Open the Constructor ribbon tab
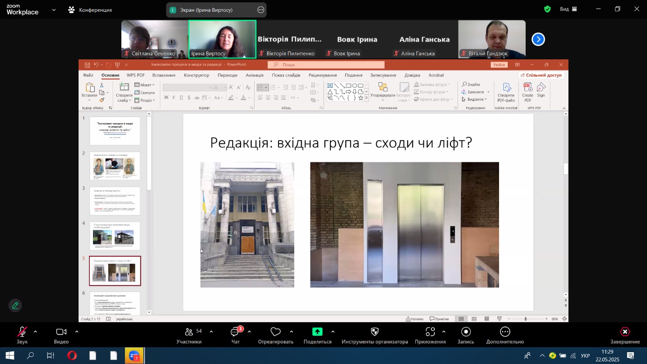 [x=196, y=75]
